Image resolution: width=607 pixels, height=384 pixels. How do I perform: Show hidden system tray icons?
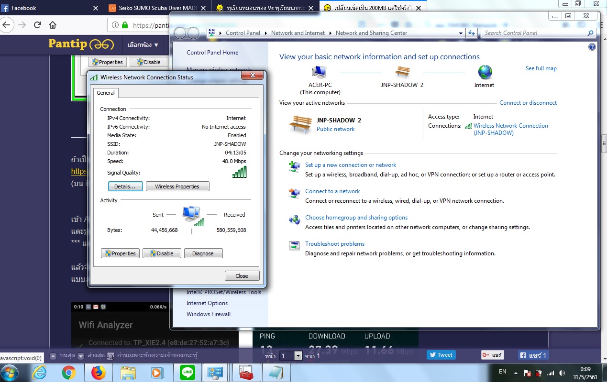[516, 373]
